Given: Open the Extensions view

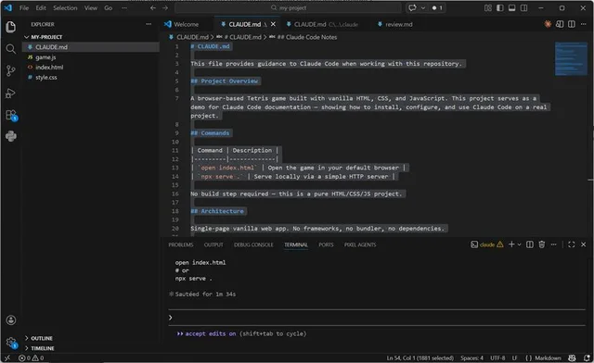Looking at the screenshot, I should point(10,115).
